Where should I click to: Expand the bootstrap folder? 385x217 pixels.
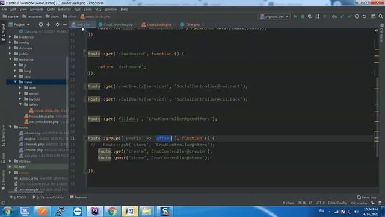[x=10, y=37]
